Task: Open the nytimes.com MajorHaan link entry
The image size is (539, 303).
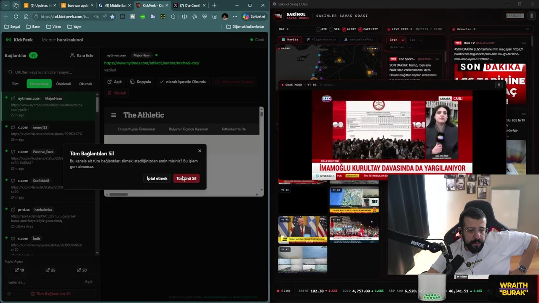Action: [x=48, y=106]
